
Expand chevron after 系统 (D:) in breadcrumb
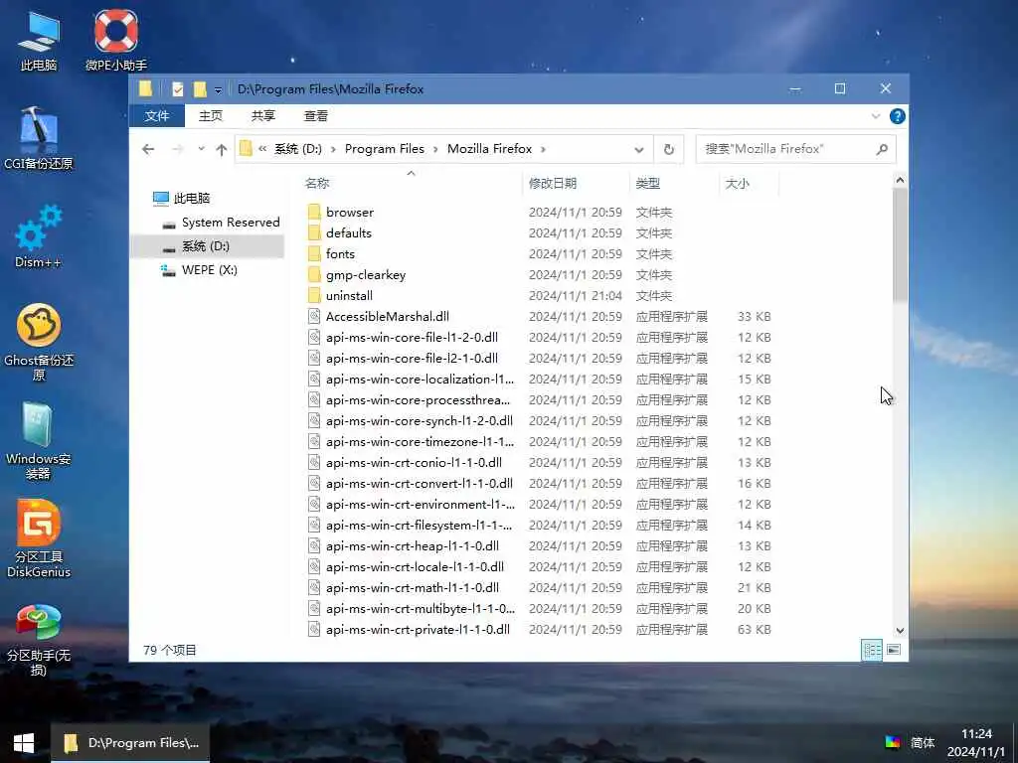click(333, 149)
